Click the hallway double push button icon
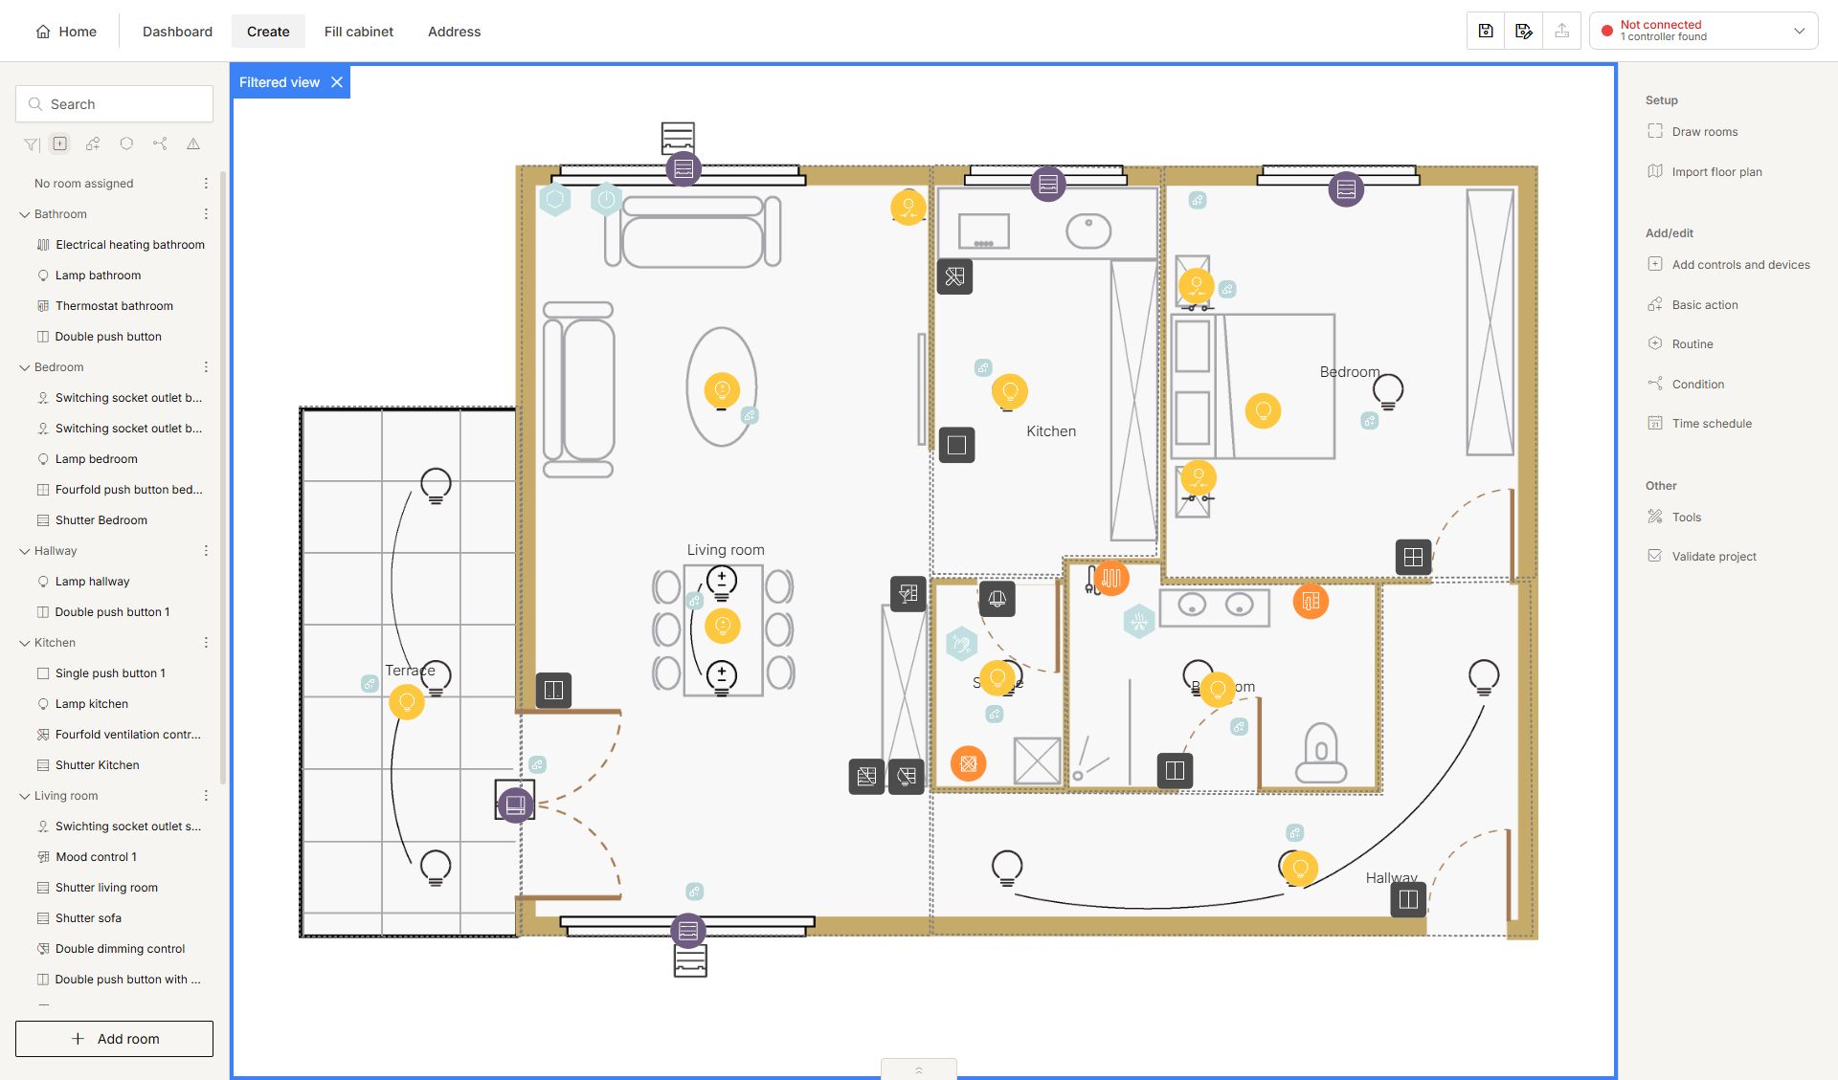This screenshot has height=1080, width=1838. pos(1408,899)
